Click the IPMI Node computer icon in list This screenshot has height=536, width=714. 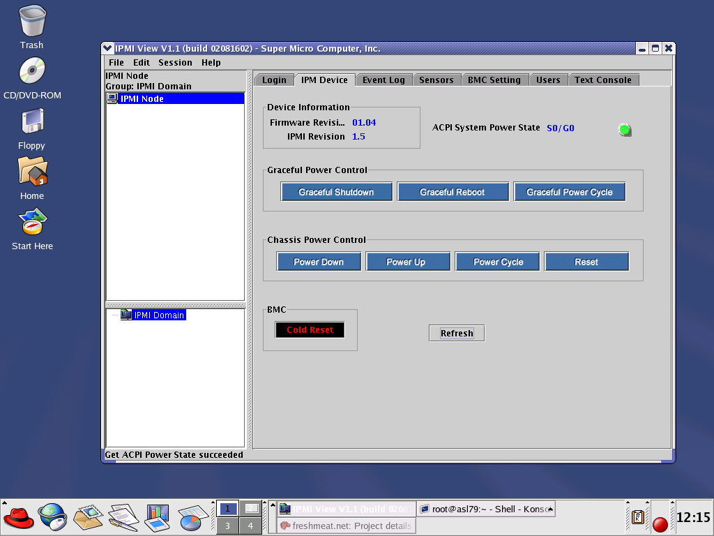[x=112, y=98]
